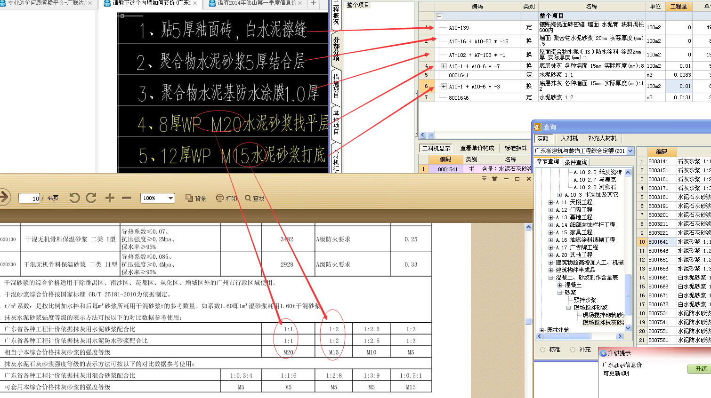Click the 0.01 quantity cell in row 6
Viewport: 711px width, 398px height.
point(679,86)
